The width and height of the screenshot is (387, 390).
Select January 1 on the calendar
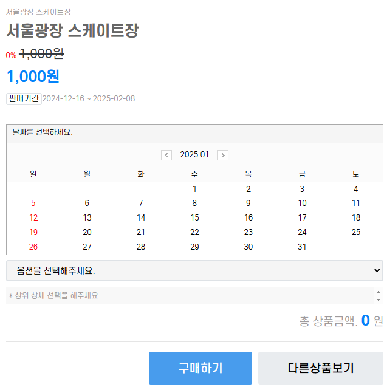[x=194, y=189]
